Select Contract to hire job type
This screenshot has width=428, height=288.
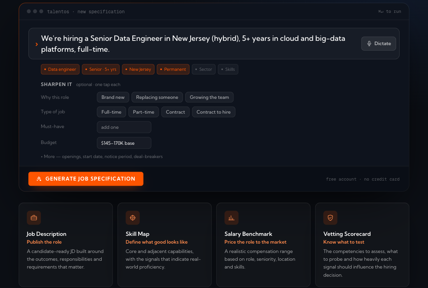214,112
